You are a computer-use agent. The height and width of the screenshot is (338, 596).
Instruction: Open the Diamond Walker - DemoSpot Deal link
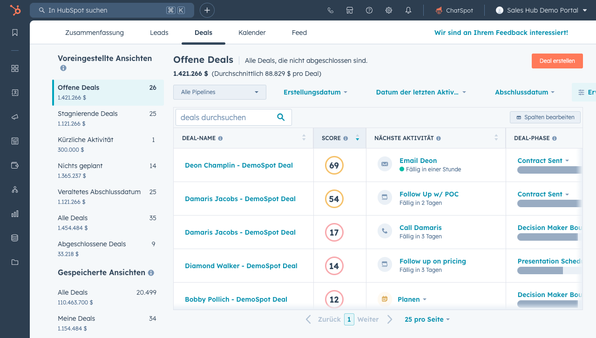coord(241,266)
